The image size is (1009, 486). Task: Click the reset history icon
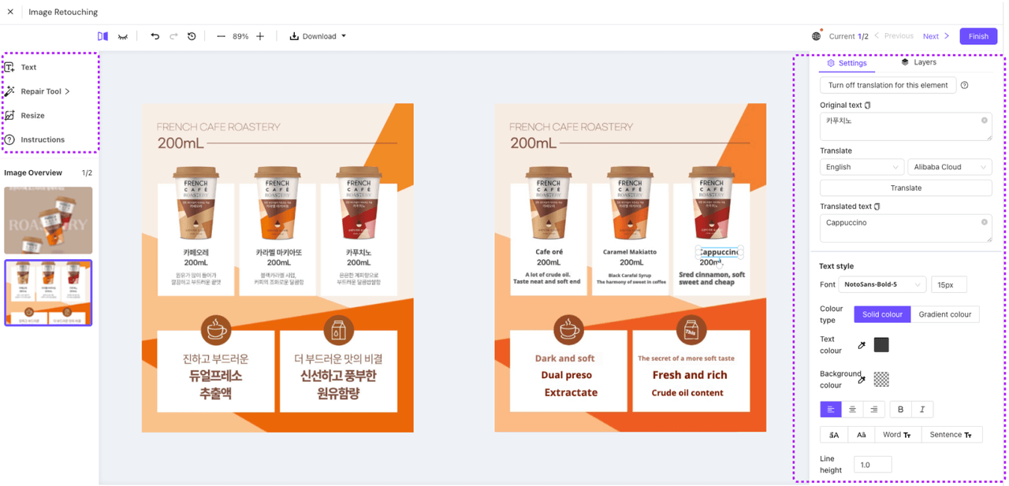(x=192, y=36)
